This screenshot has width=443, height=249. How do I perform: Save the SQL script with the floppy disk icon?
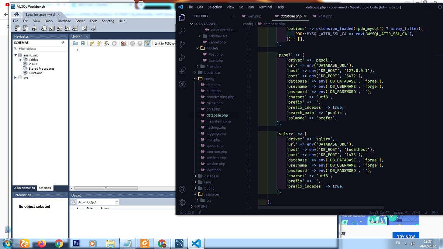pos(82,44)
